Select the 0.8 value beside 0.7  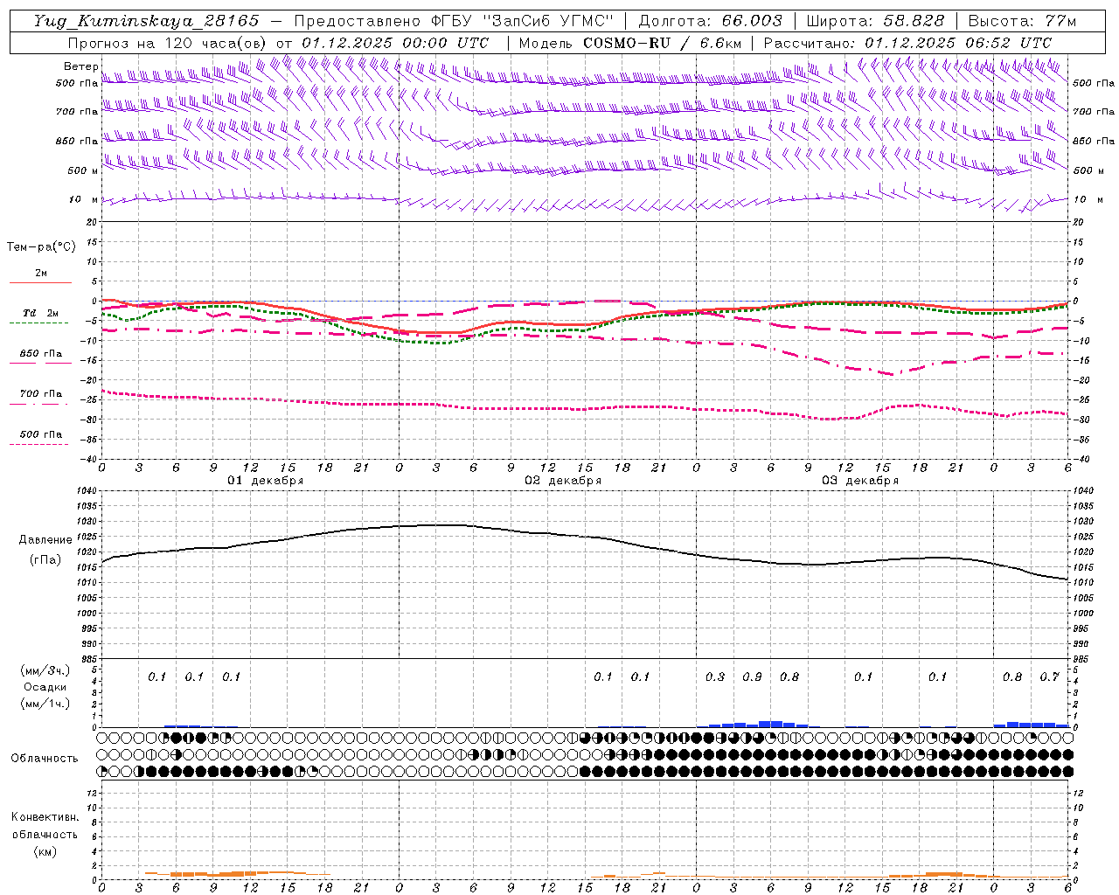[x=1012, y=677]
